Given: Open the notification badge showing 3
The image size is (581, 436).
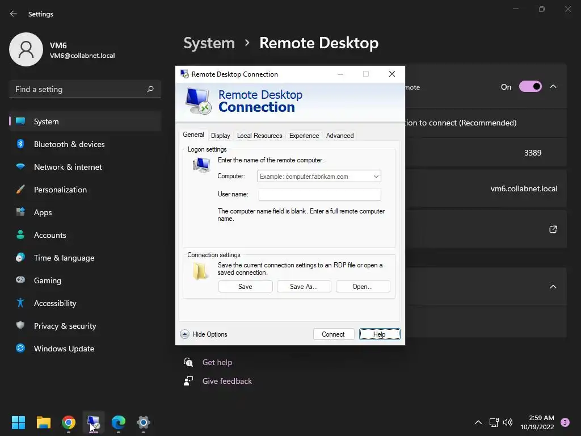Looking at the screenshot, I should click(565, 422).
